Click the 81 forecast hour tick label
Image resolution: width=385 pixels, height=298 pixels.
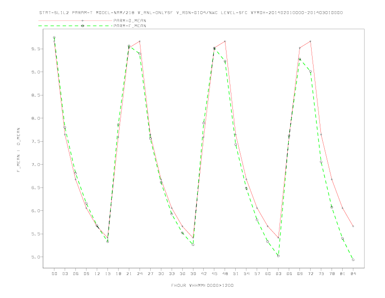click(x=343, y=274)
